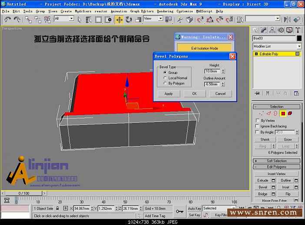
Task: Activate the Select and Rotate tool
Action: pyautogui.click(x=129, y=20)
